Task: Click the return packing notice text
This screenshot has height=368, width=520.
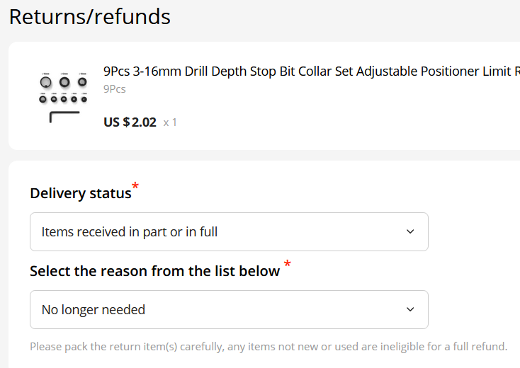Action: pos(269,347)
